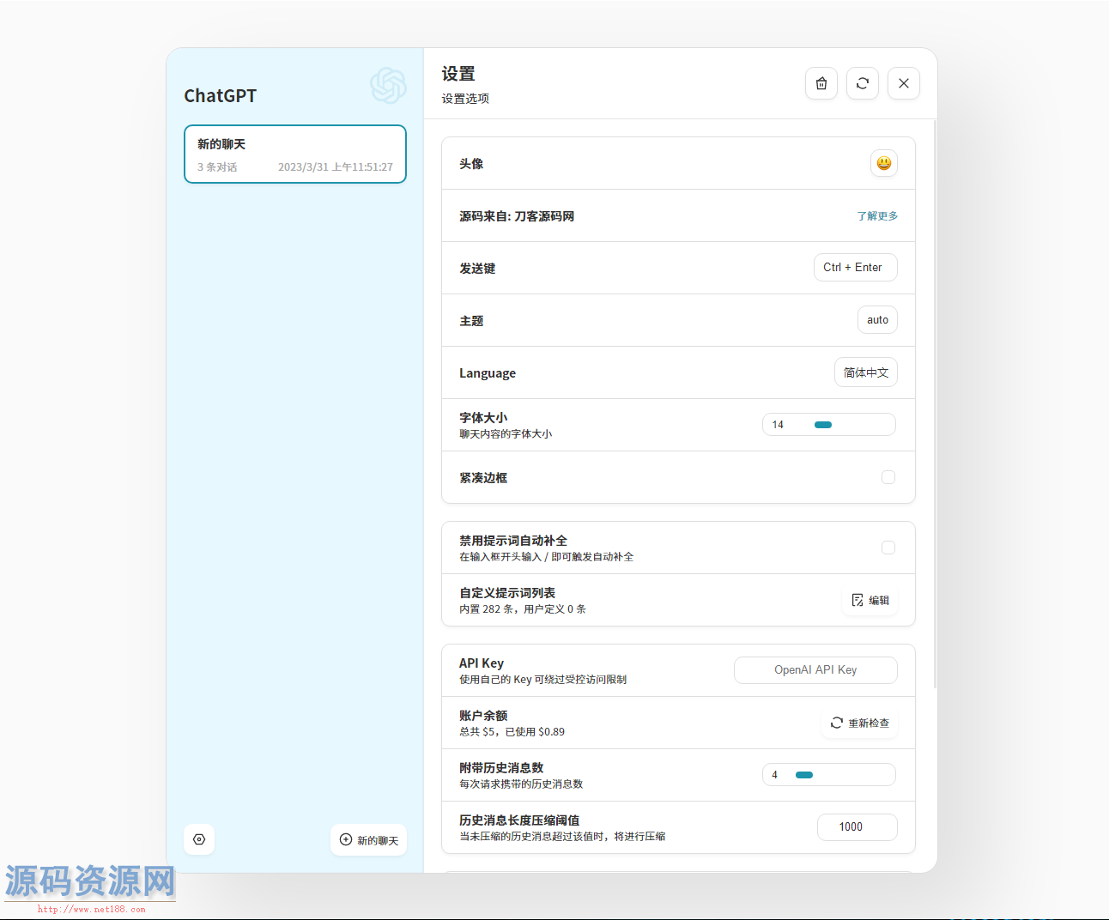Image resolution: width=1109 pixels, height=920 pixels.
Task: Toggle the 禁用提示词自动补全 checkbox
Action: click(x=888, y=548)
